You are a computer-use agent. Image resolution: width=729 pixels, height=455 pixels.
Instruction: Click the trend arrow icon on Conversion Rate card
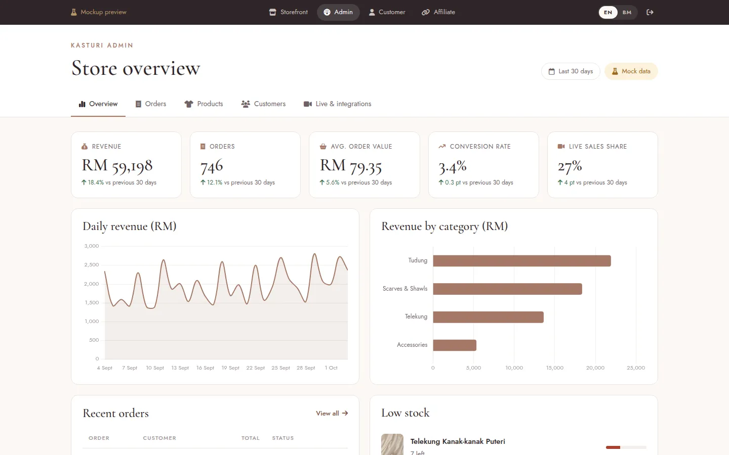tap(442, 147)
